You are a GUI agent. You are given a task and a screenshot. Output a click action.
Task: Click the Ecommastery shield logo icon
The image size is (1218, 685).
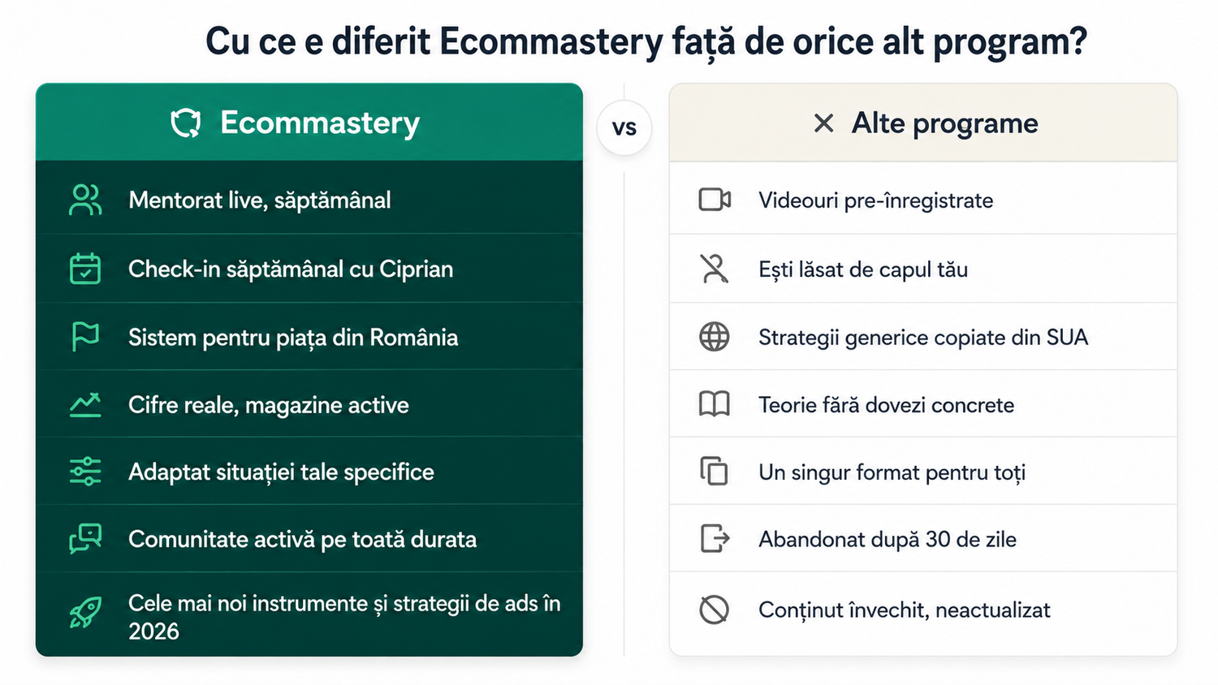[x=186, y=123]
